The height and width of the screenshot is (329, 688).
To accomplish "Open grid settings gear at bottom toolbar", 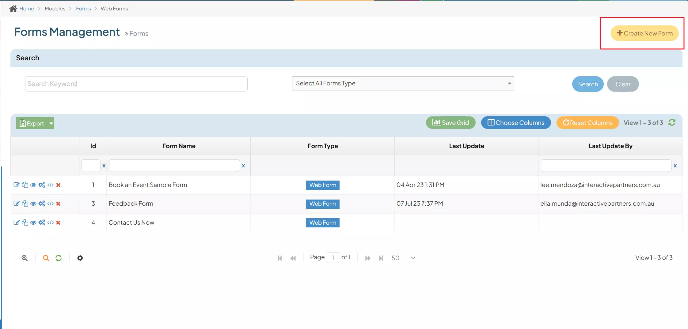I will click(80, 258).
